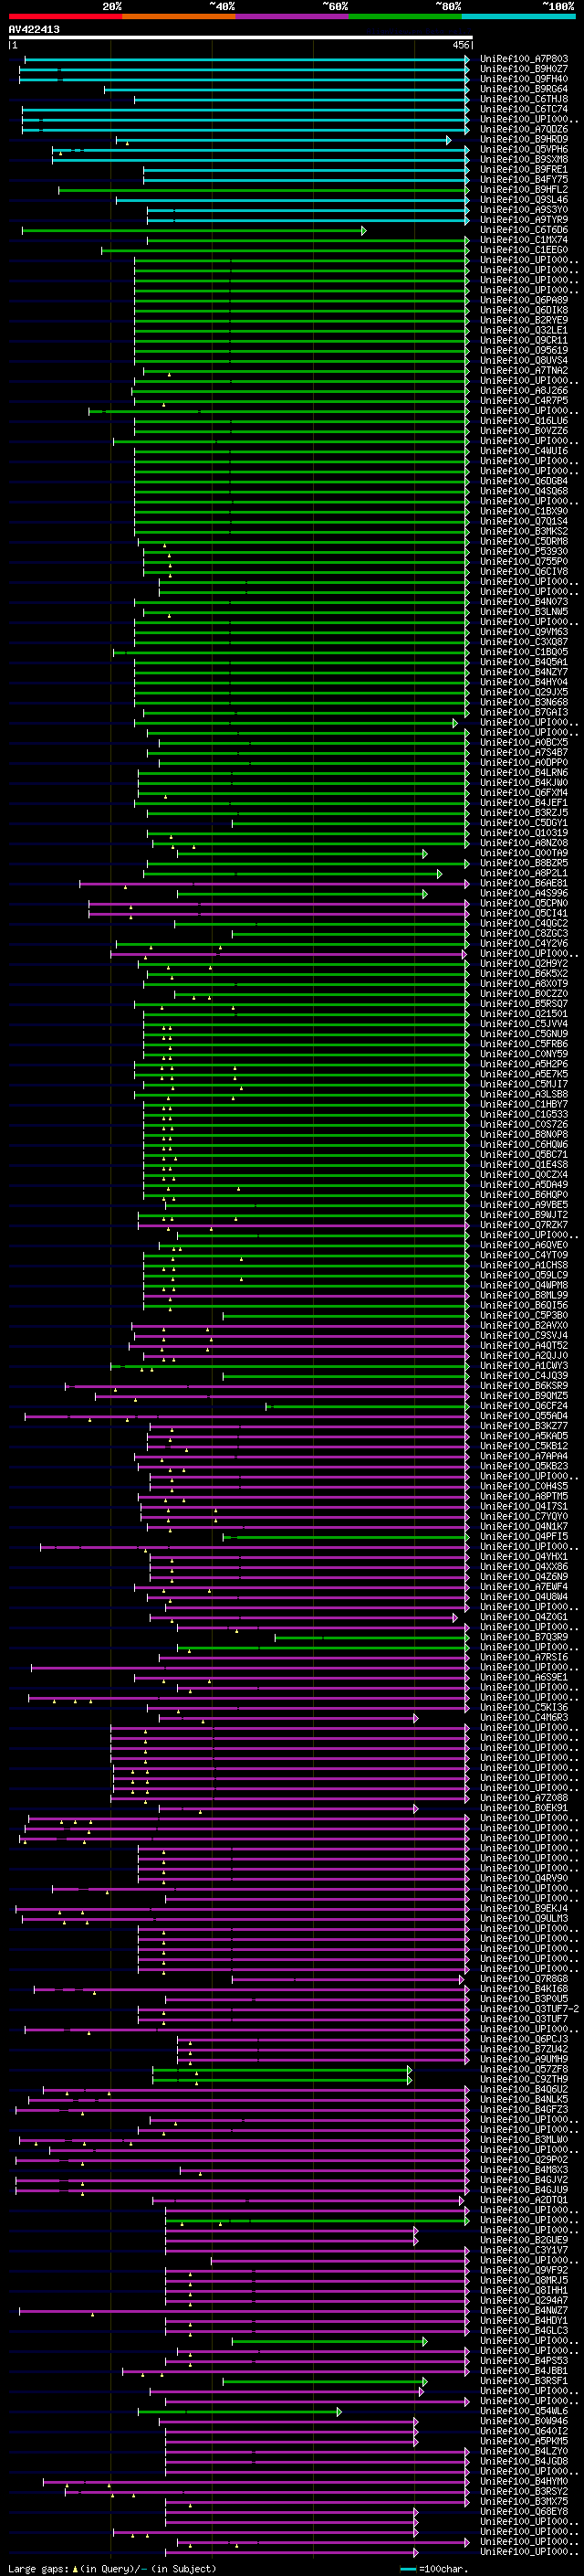Click the purple bar for UniRef100_B0EK91
This screenshot has height=2576, width=584.
288,1809
